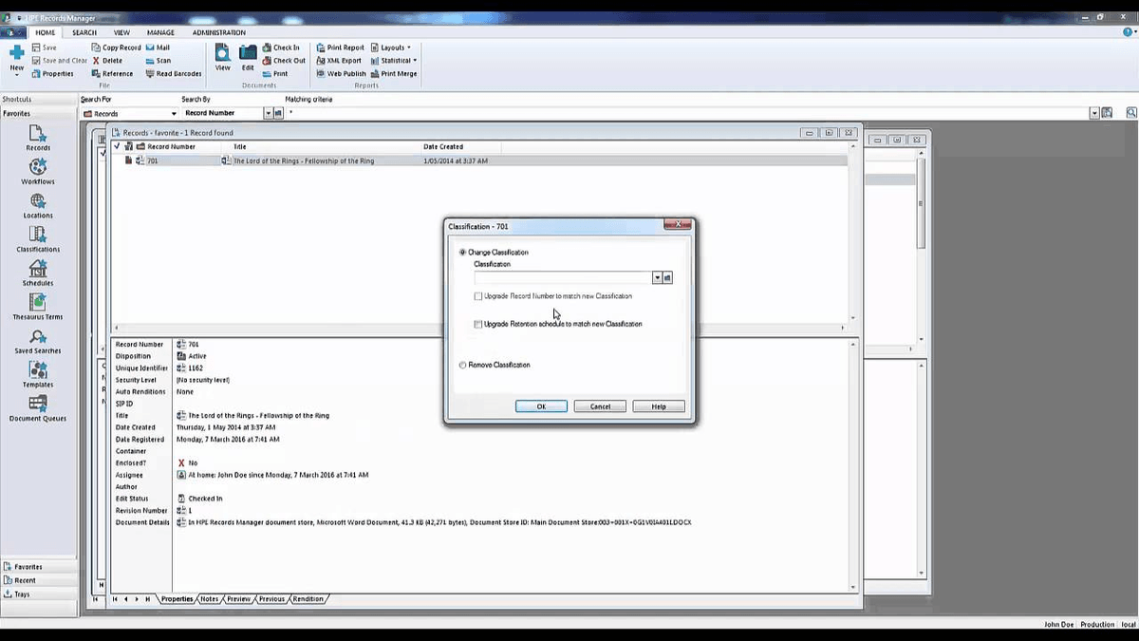This screenshot has height=641, width=1139.
Task: Open the Favorites pane button
Action: [39, 567]
